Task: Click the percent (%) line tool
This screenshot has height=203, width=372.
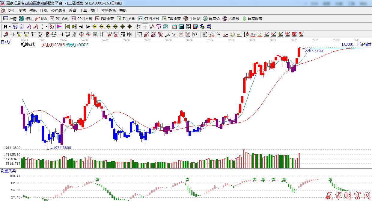Action: click(x=219, y=34)
